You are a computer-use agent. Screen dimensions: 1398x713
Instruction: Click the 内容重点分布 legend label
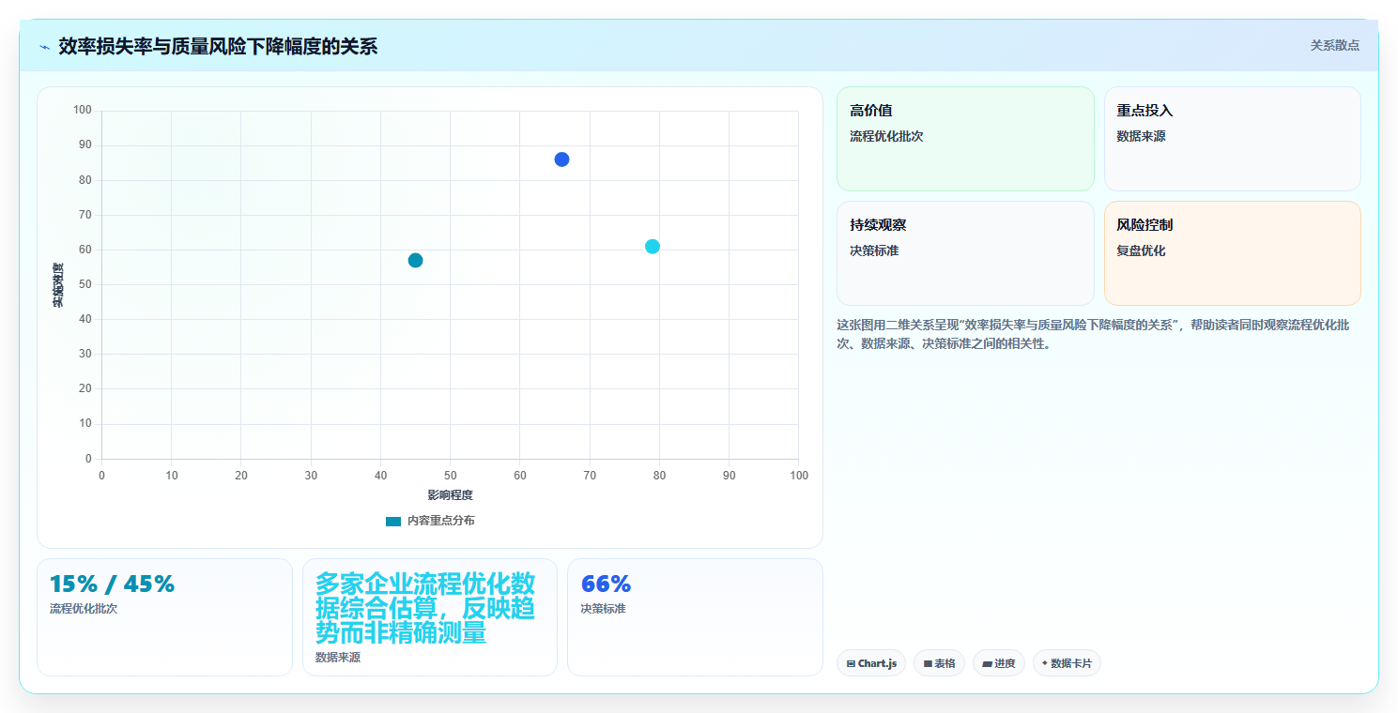pyautogui.click(x=440, y=521)
